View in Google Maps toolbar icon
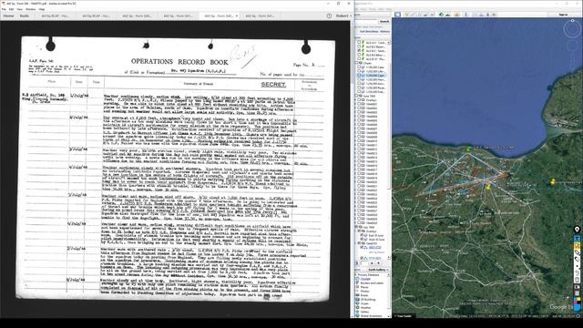This screenshot has width=583, height=328. (x=494, y=15)
